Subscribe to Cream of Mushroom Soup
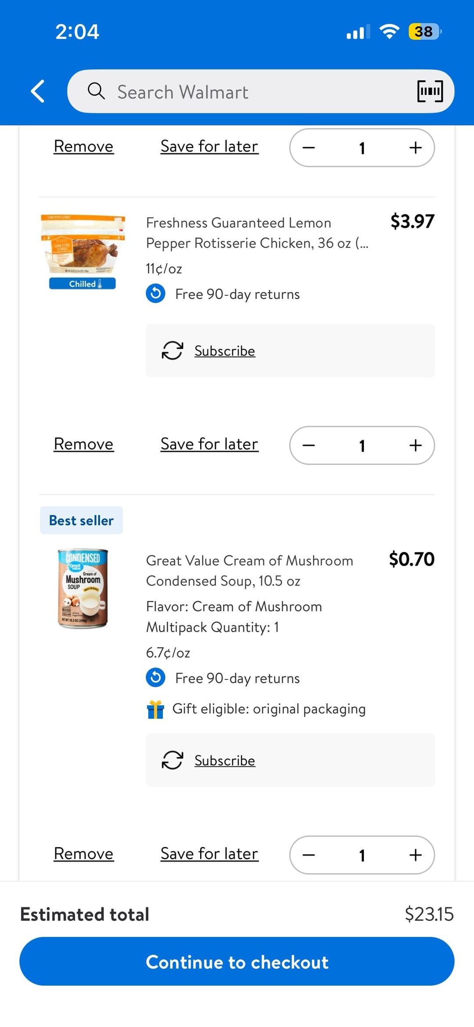Image resolution: width=474 pixels, height=1027 pixels. click(225, 760)
